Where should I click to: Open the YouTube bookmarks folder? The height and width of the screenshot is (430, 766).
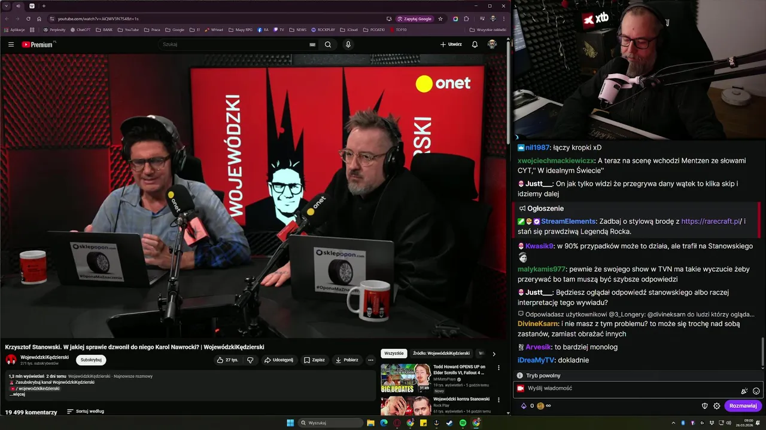click(x=128, y=29)
